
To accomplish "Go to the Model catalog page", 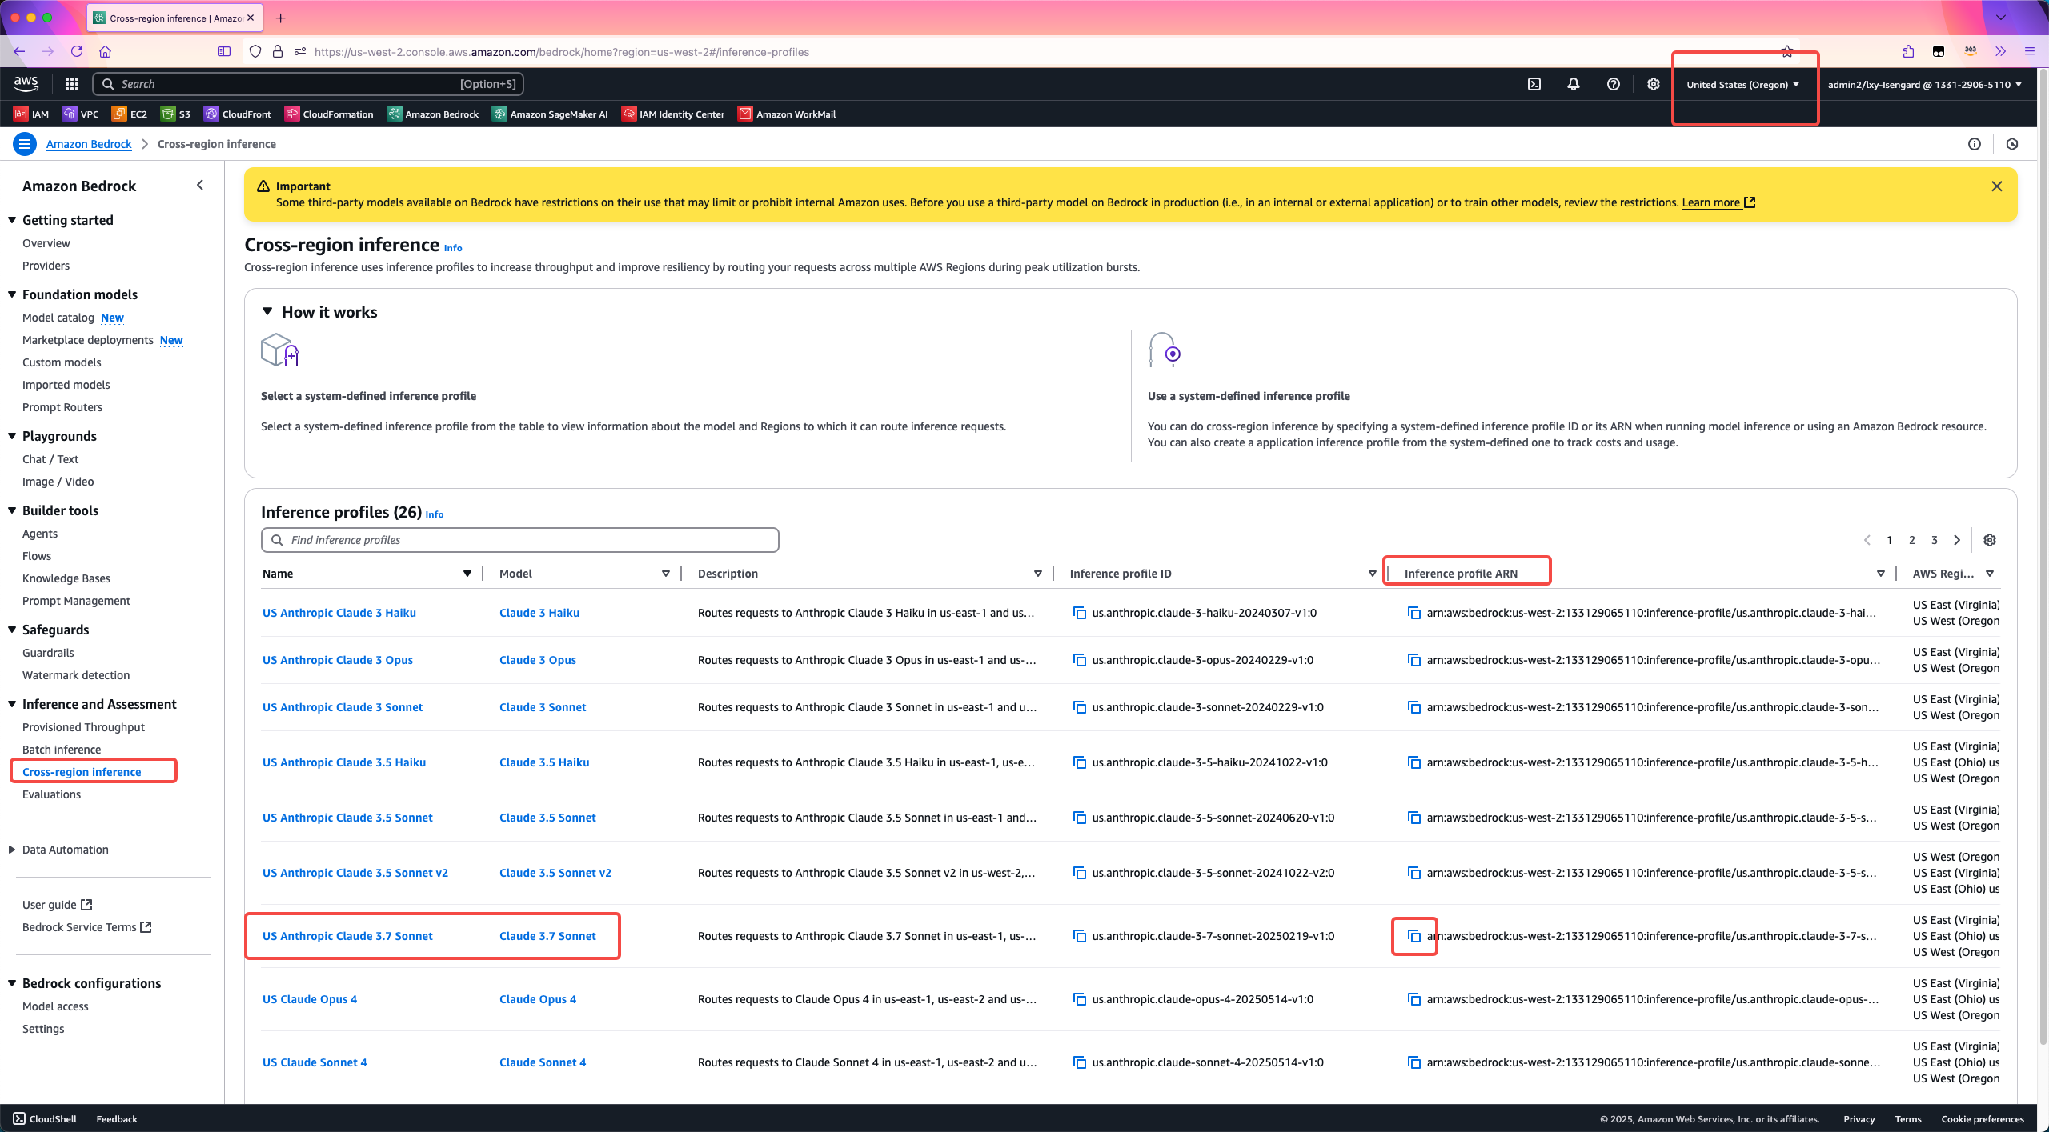I will pos(58,318).
